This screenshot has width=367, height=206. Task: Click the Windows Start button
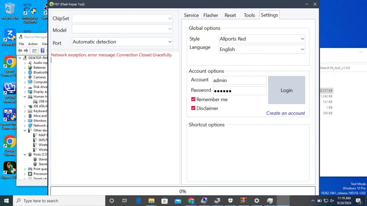click(x=6, y=201)
